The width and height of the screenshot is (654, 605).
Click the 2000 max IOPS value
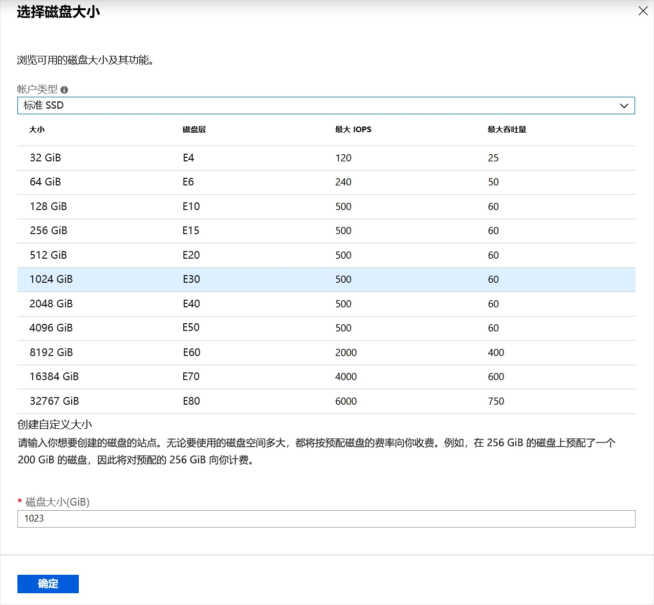[x=346, y=352]
